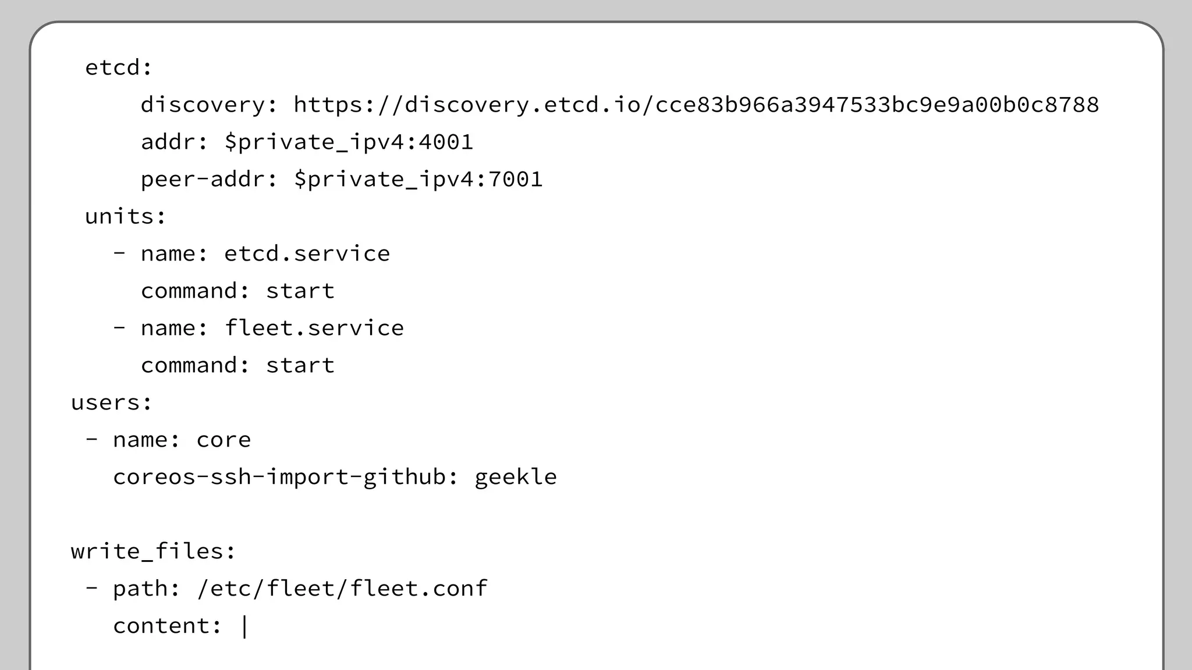Click the user name "core"
Image resolution: width=1192 pixels, height=670 pixels.
click(223, 440)
